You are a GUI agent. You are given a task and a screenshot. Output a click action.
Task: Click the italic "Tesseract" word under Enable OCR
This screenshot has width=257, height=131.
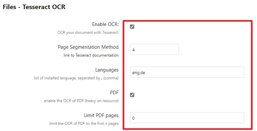tap(110, 33)
